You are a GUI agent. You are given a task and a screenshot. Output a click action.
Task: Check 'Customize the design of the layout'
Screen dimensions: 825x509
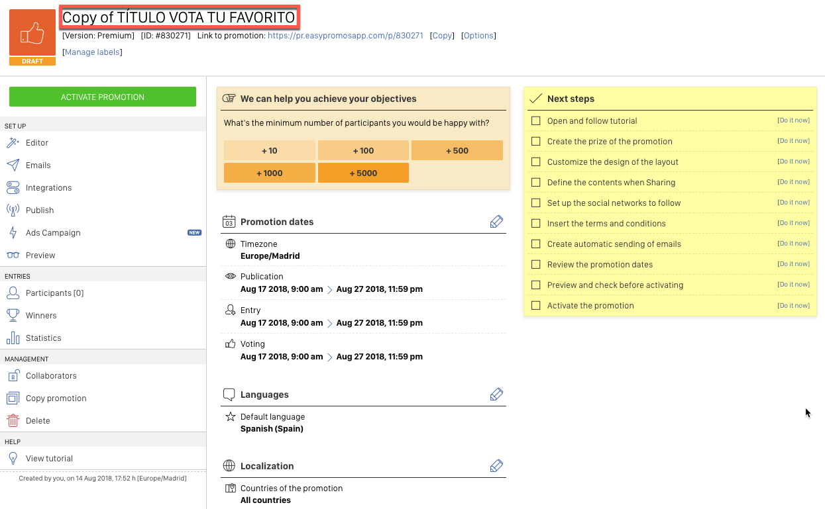click(536, 162)
